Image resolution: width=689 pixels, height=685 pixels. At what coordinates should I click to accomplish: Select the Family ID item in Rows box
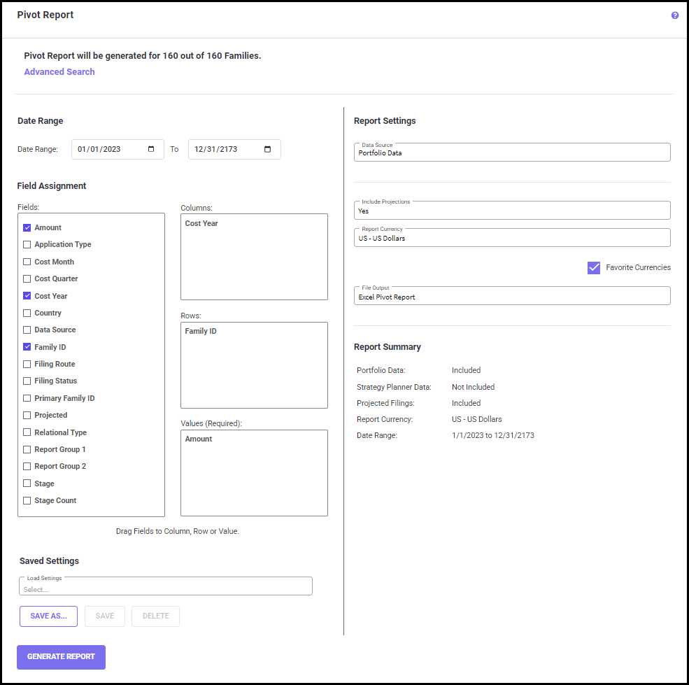(x=201, y=331)
